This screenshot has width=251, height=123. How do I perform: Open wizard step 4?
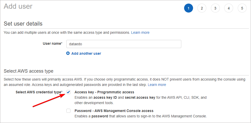point(229,8)
